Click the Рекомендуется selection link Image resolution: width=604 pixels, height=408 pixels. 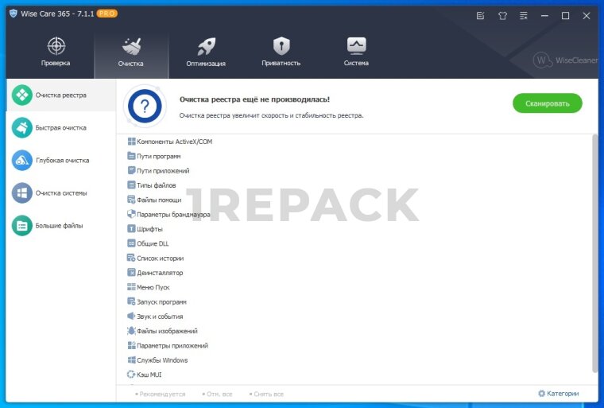click(x=162, y=394)
